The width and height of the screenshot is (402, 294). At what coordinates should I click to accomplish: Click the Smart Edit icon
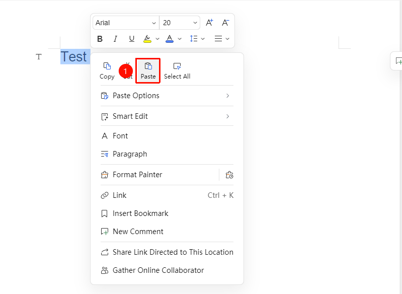(x=104, y=116)
